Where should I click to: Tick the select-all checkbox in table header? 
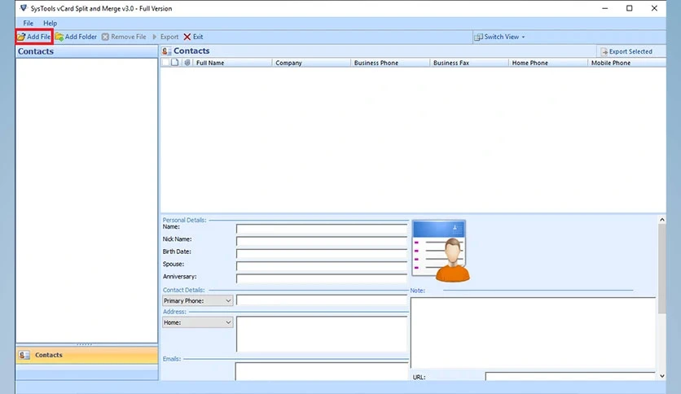165,63
